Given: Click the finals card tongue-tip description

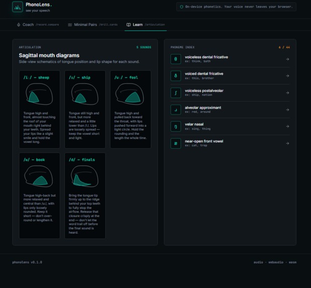Looking at the screenshot, I should point(84,214).
